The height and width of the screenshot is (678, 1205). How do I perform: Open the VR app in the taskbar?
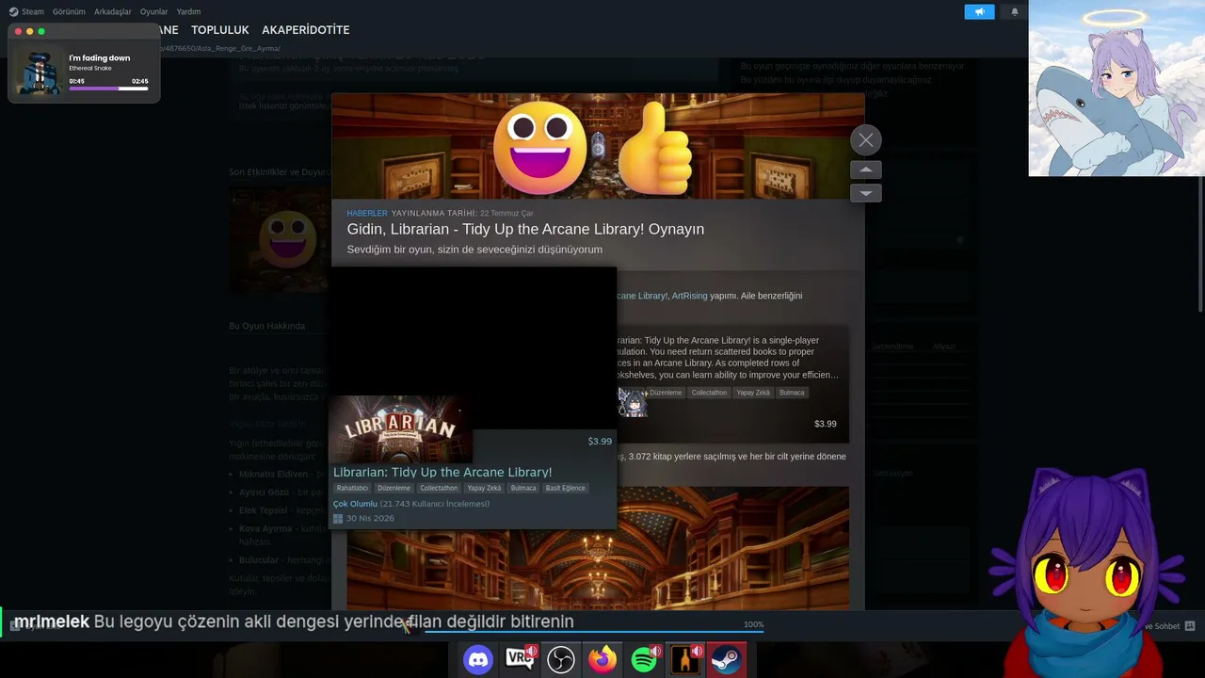pyautogui.click(x=520, y=659)
